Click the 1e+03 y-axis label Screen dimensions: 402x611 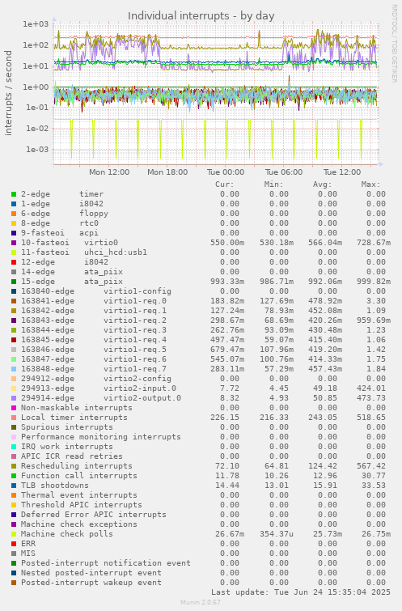(36, 24)
